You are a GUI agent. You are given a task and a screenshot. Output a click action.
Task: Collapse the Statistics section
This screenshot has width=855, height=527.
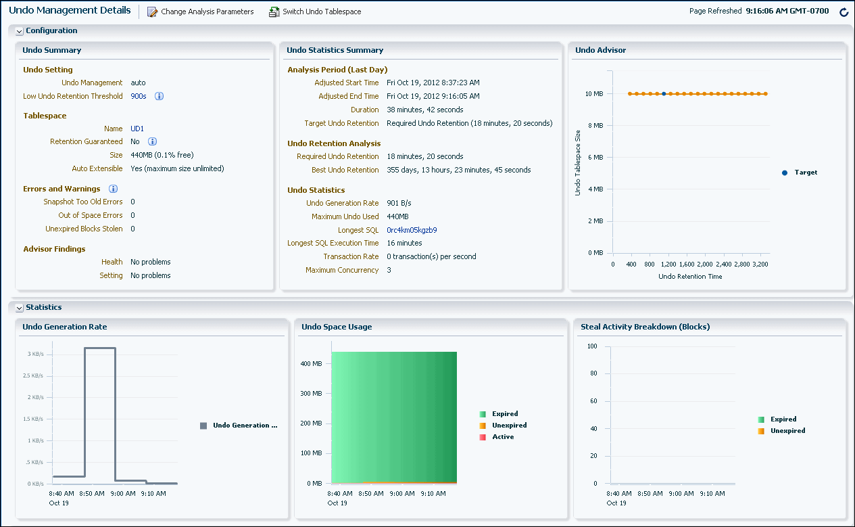19,308
